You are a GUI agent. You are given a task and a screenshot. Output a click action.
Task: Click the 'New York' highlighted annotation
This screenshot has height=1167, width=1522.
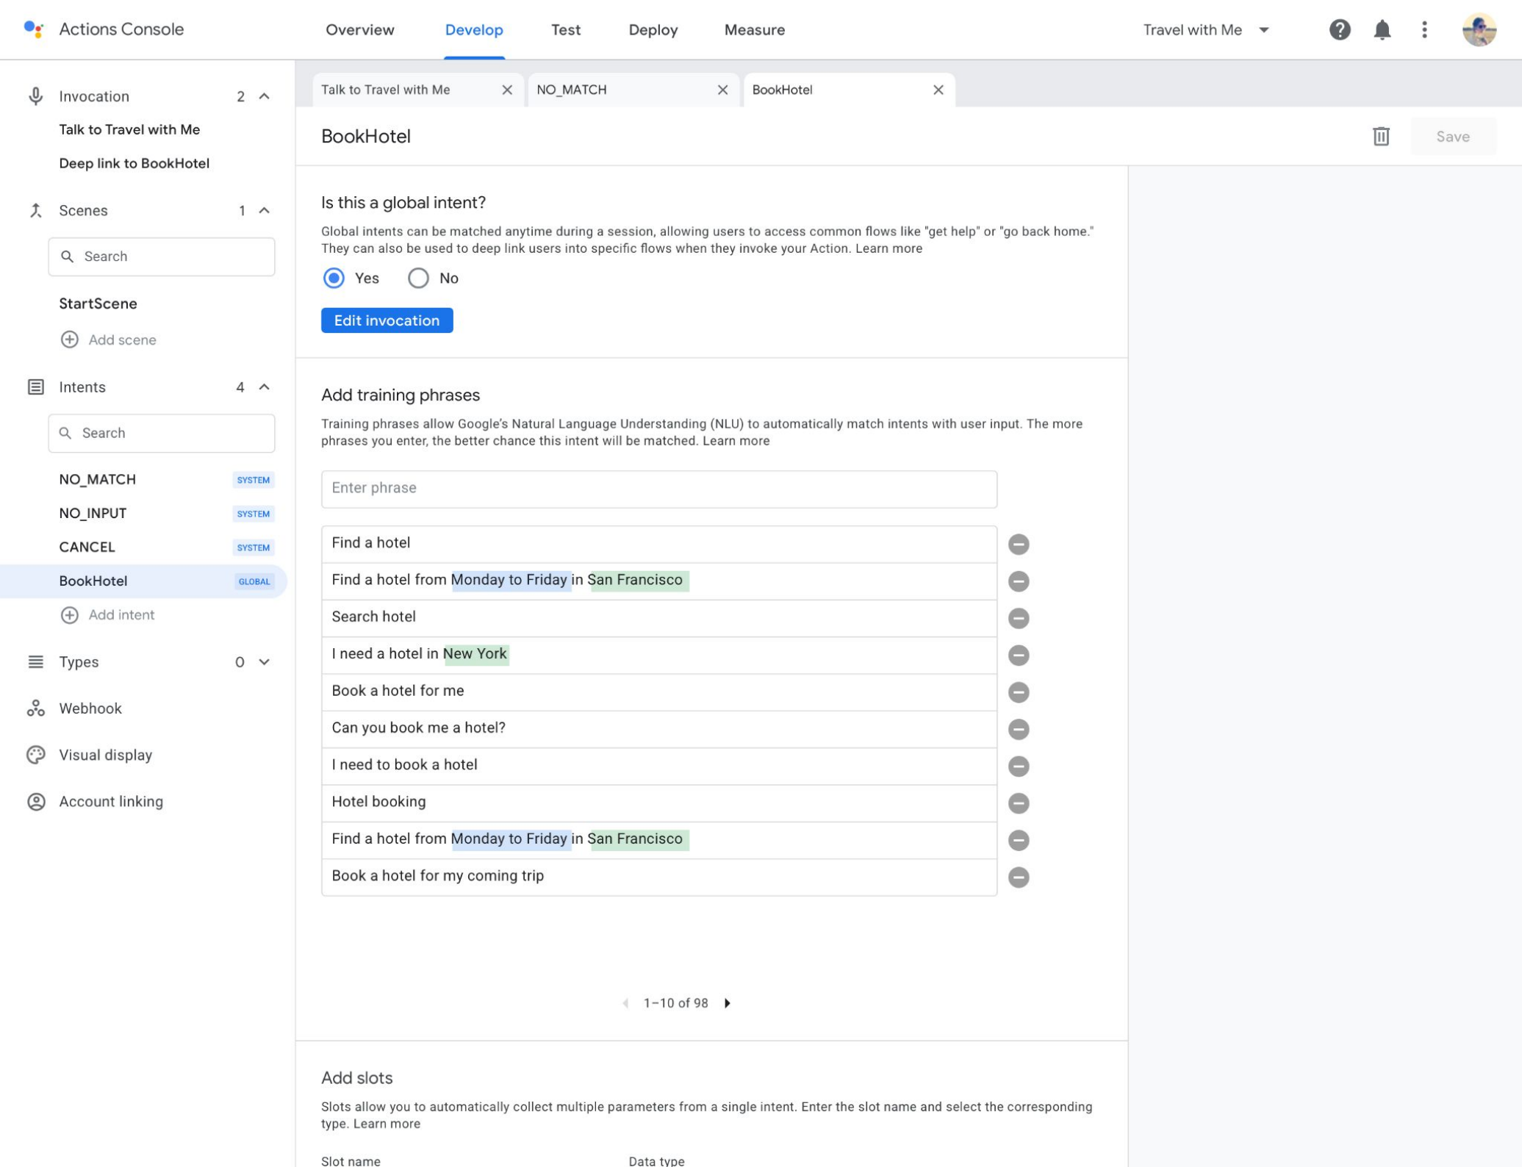(475, 654)
